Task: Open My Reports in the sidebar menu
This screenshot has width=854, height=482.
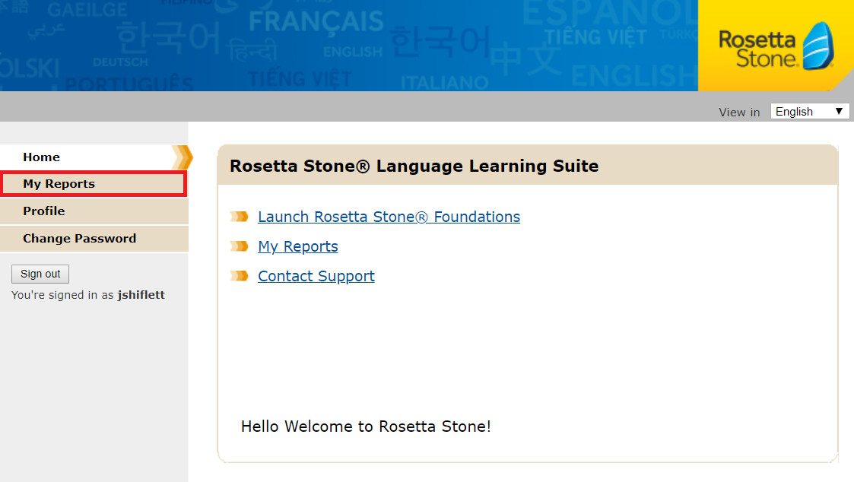Action: tap(94, 183)
